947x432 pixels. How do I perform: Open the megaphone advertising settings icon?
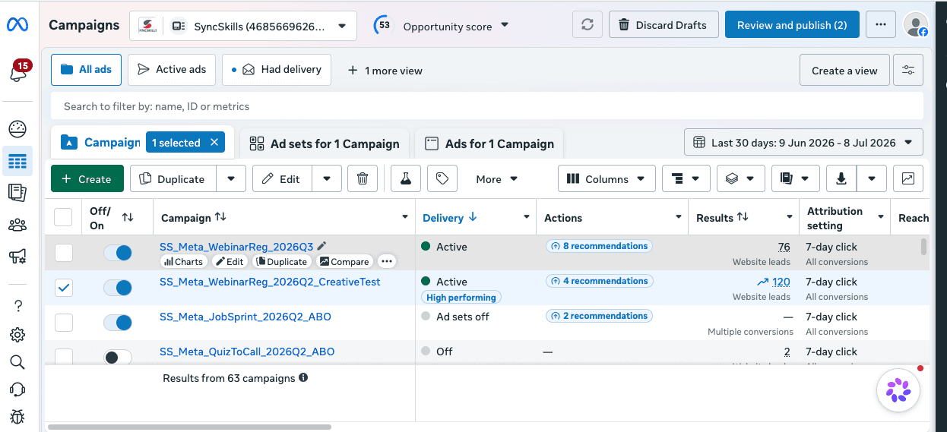click(x=17, y=257)
